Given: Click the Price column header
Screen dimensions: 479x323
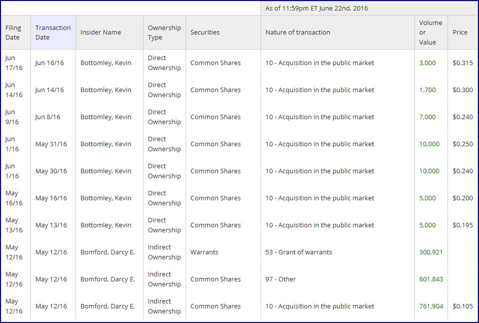Looking at the screenshot, I should coord(460,33).
